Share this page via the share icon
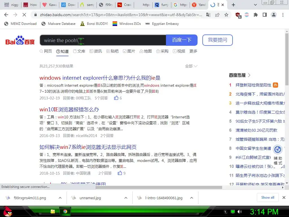 tap(217, 15)
